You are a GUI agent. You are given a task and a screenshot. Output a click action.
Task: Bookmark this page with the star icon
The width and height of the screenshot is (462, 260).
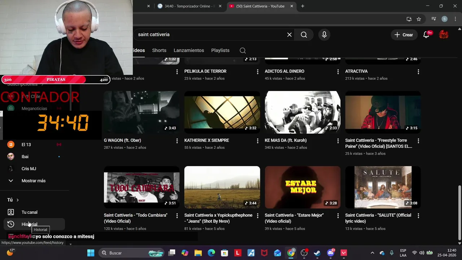(419, 19)
